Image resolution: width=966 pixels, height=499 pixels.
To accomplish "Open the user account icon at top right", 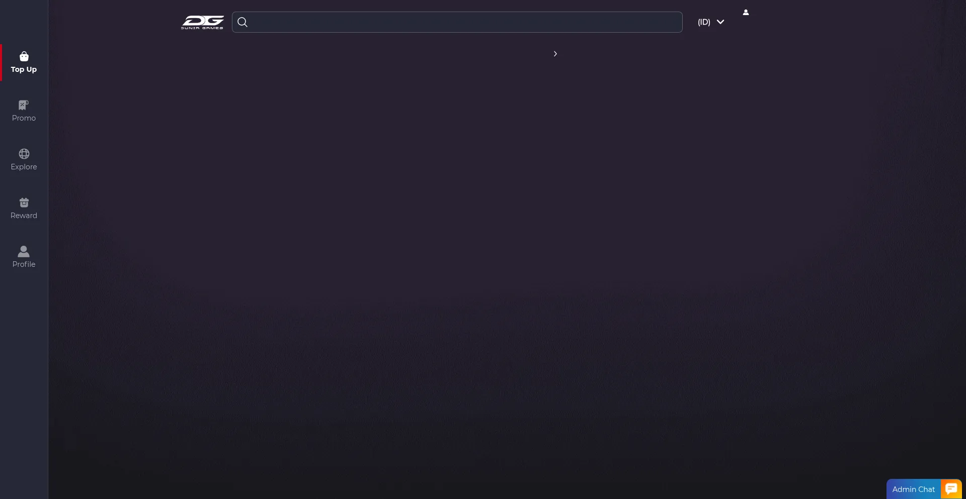I will 746,13.
